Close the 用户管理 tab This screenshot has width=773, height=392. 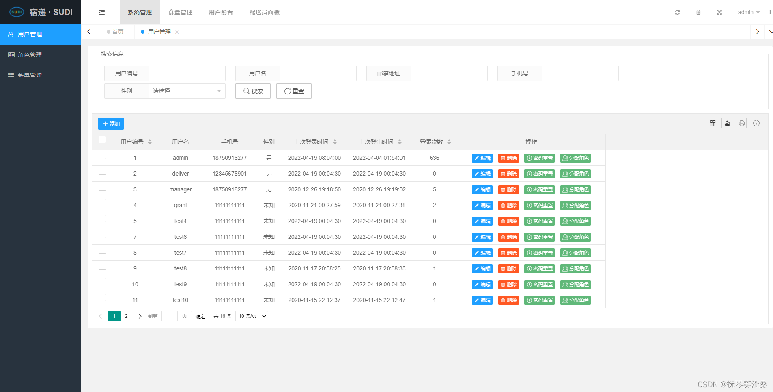[177, 32]
